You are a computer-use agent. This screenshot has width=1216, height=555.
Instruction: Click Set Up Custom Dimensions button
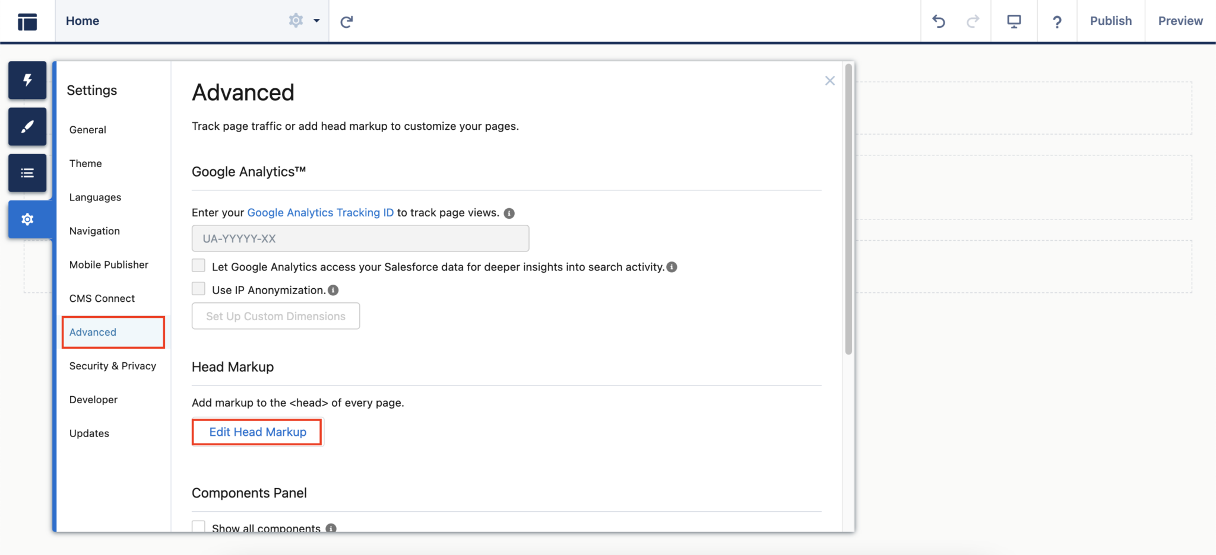(x=275, y=316)
